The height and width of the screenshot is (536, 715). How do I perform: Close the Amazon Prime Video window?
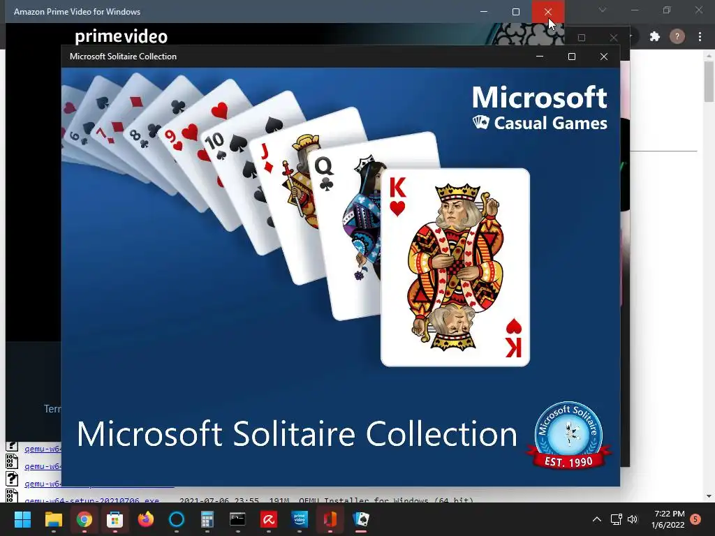(548, 11)
